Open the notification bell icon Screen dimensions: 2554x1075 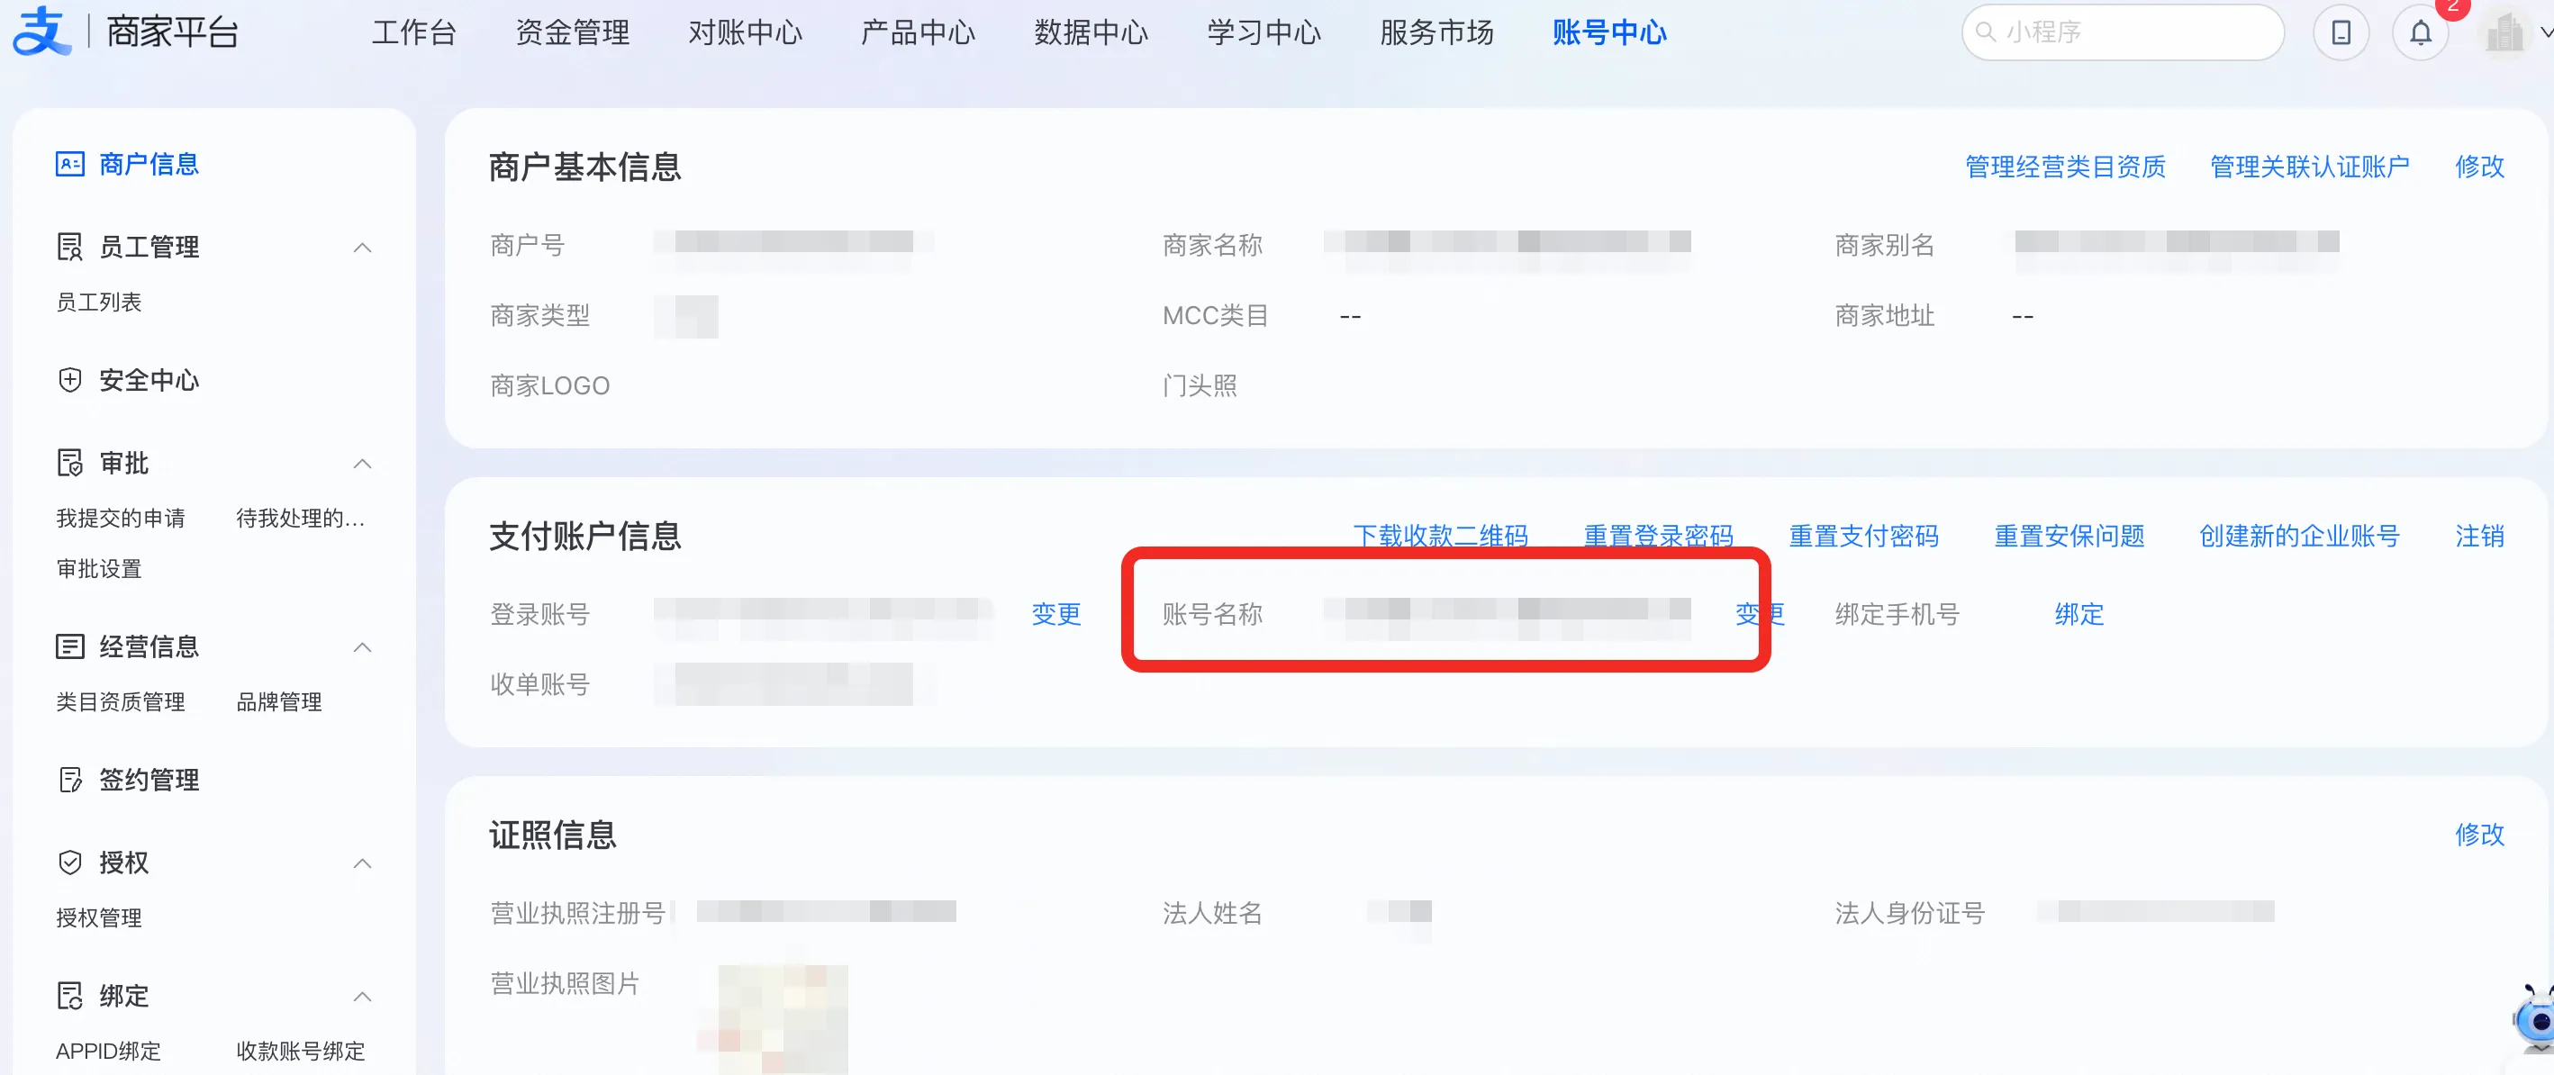(2420, 32)
